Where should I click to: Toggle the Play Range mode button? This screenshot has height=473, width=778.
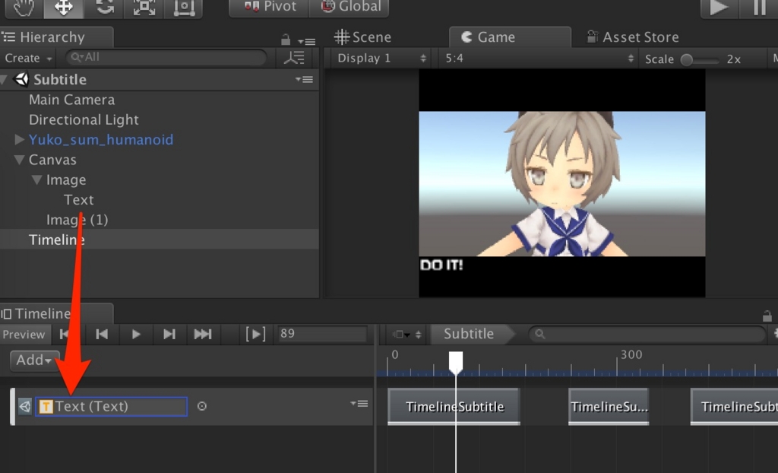pos(255,335)
